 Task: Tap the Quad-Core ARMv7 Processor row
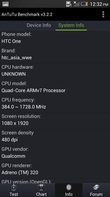pyautogui.click(x=55, y=87)
